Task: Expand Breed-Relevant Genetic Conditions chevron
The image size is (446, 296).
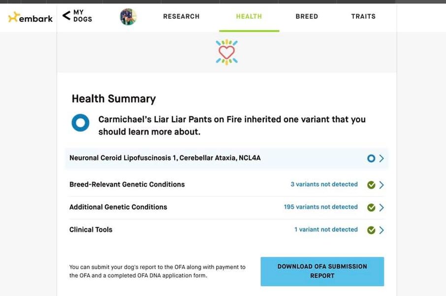Action: tap(382, 185)
